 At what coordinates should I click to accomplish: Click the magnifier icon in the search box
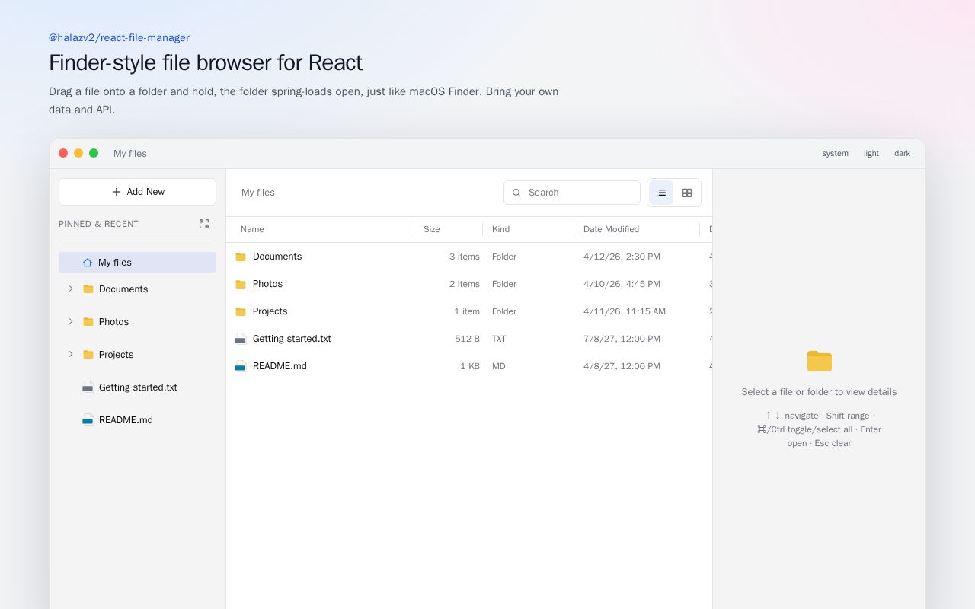(x=517, y=193)
